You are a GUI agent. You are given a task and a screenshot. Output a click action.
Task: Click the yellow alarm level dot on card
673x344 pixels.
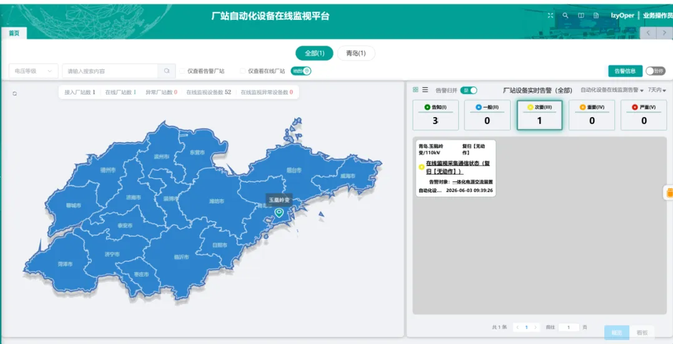[421, 167]
